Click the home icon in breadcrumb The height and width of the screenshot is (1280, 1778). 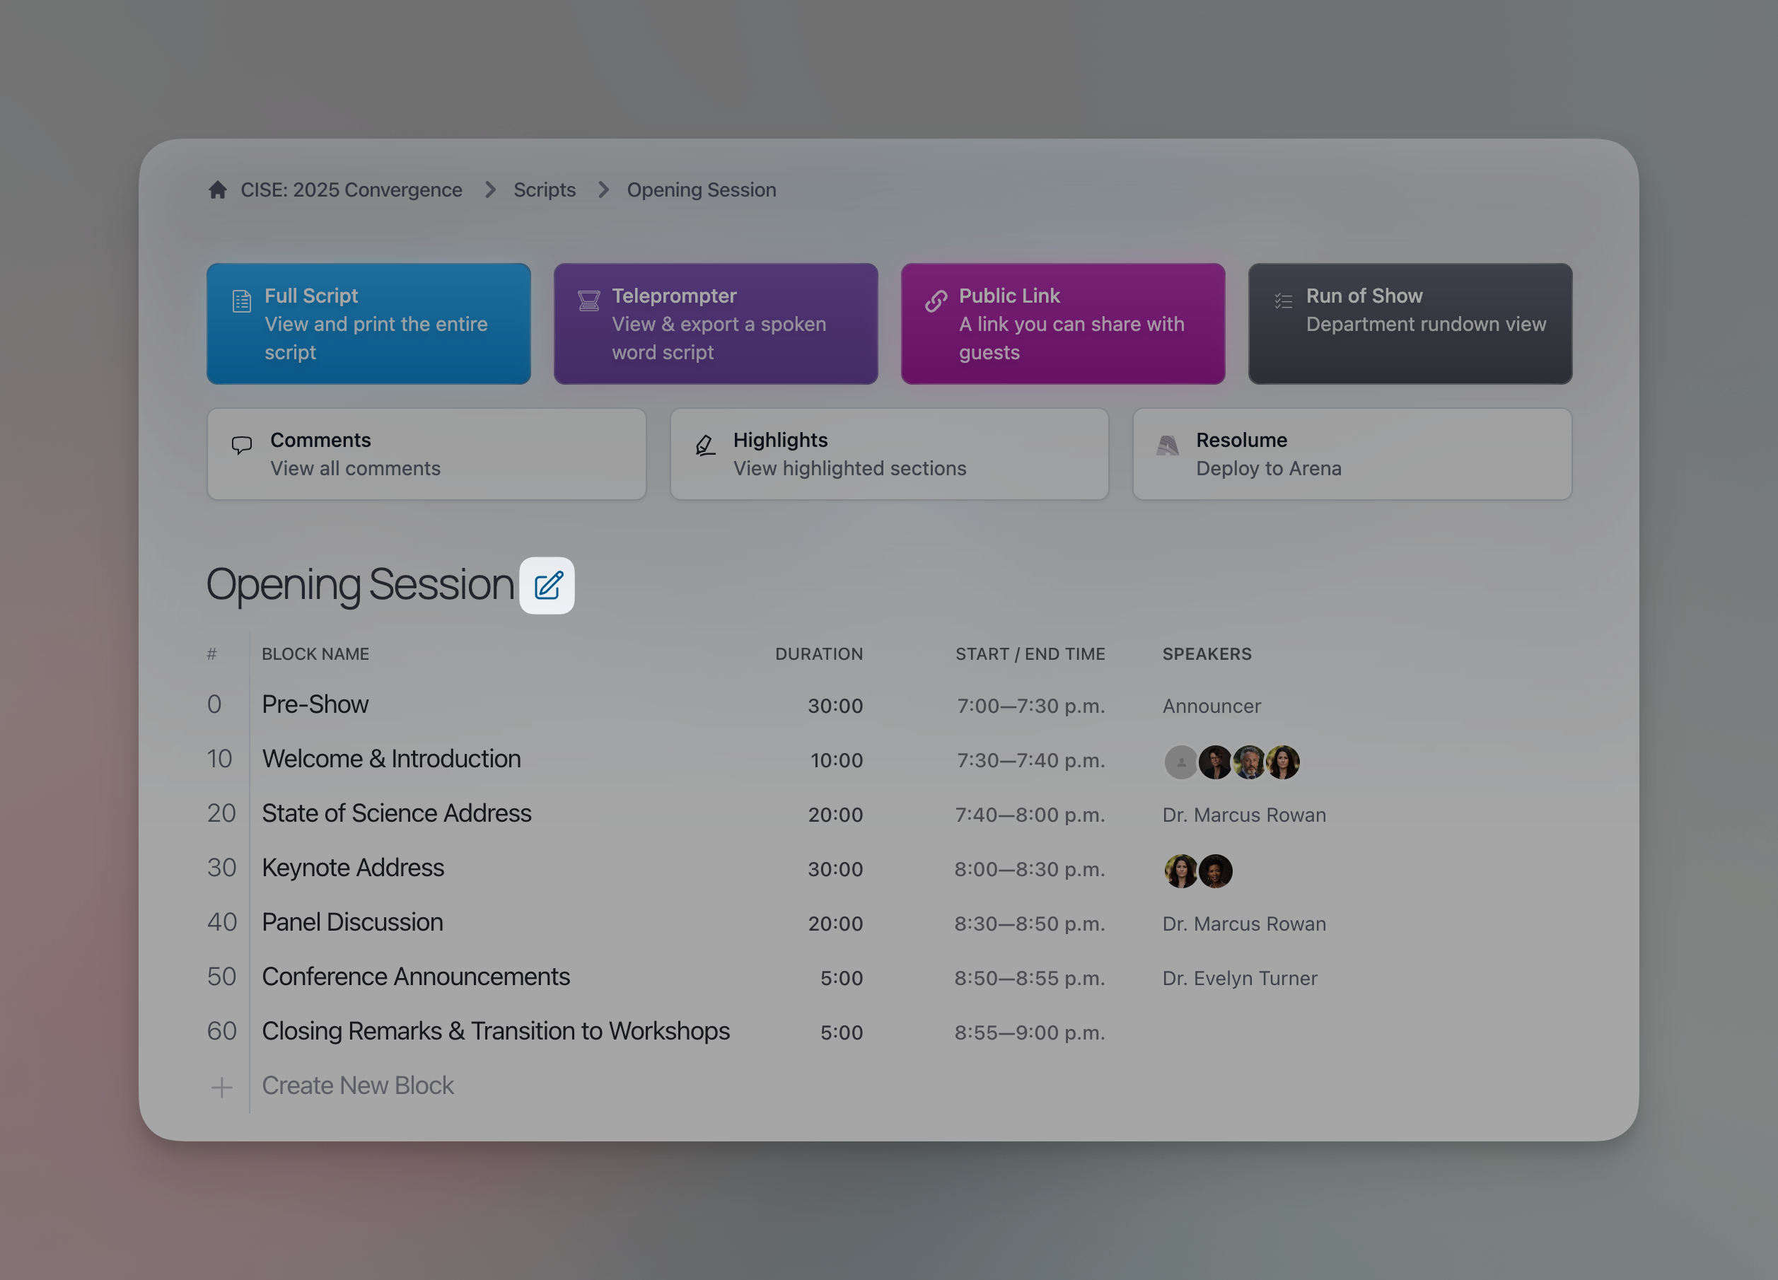point(218,190)
